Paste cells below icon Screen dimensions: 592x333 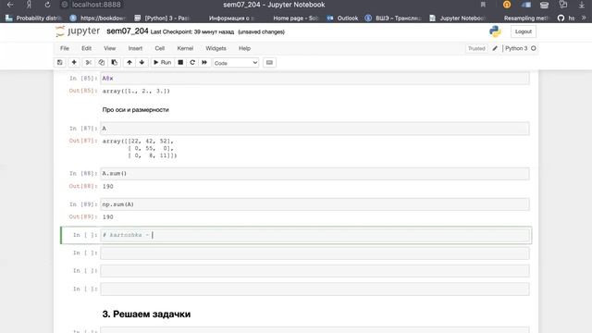114,63
